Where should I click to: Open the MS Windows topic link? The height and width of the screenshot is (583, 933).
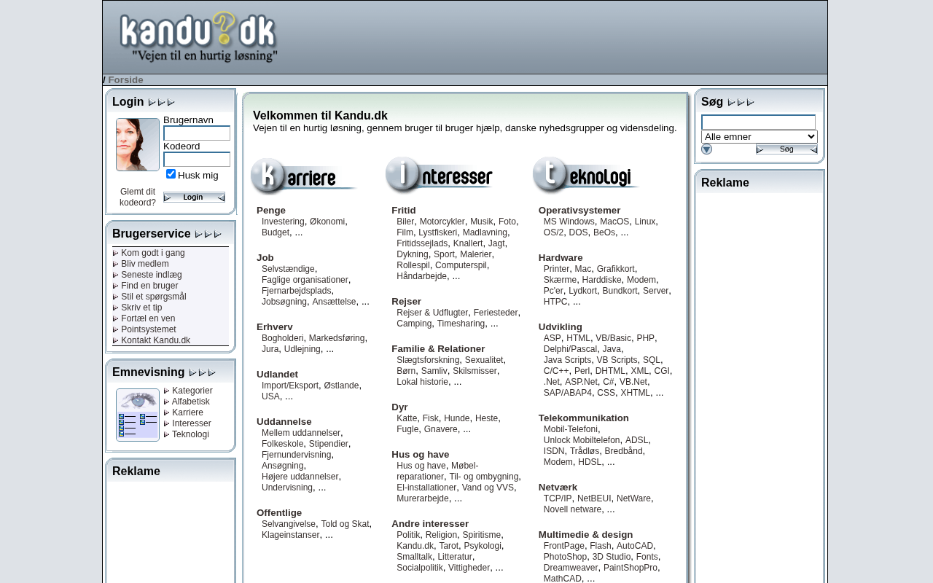coord(569,222)
